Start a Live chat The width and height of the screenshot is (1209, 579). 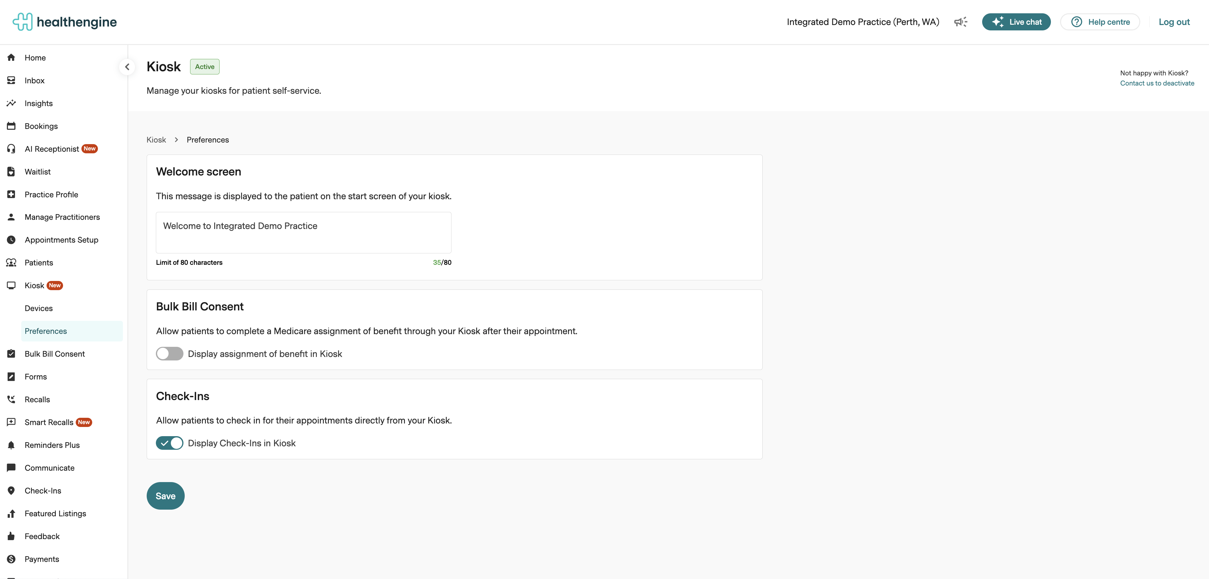[x=1016, y=22]
